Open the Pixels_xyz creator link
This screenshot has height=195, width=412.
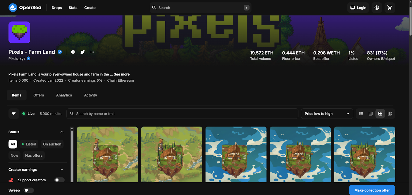(17, 58)
